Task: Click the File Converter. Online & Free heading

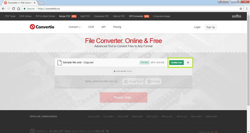Action: click(x=124, y=41)
